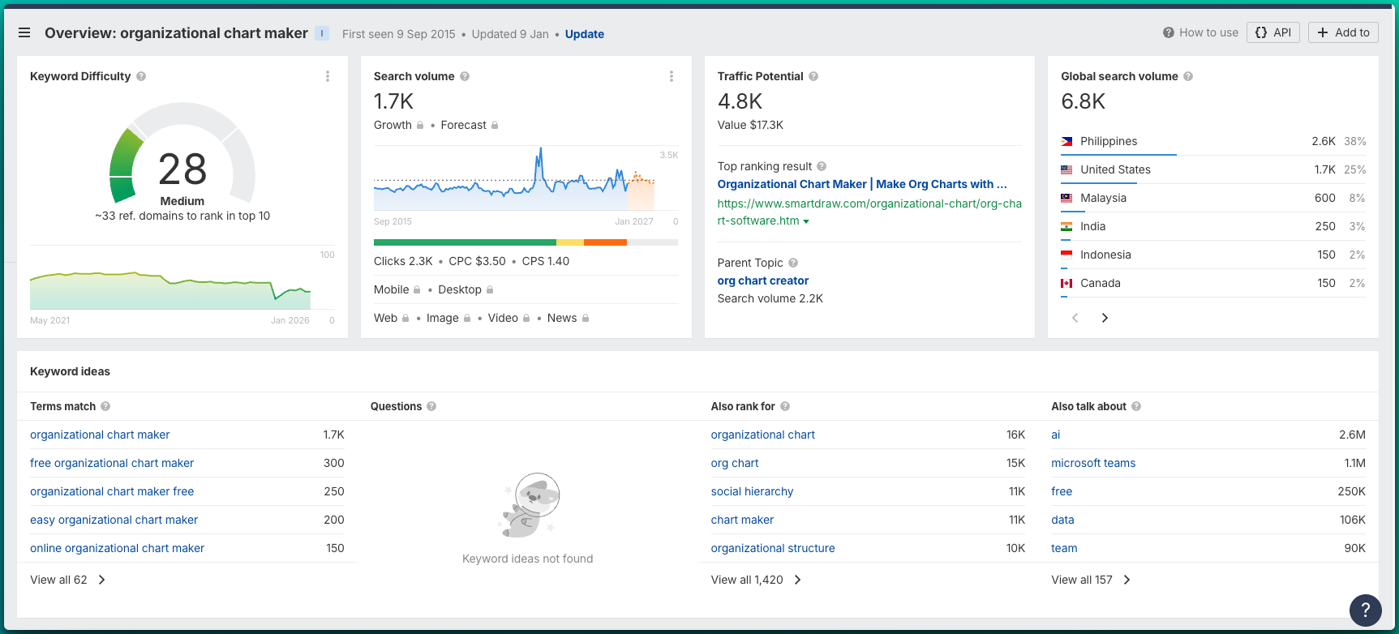The height and width of the screenshot is (634, 1399).
Task: Select the locked Mobile filter
Action: 397,289
